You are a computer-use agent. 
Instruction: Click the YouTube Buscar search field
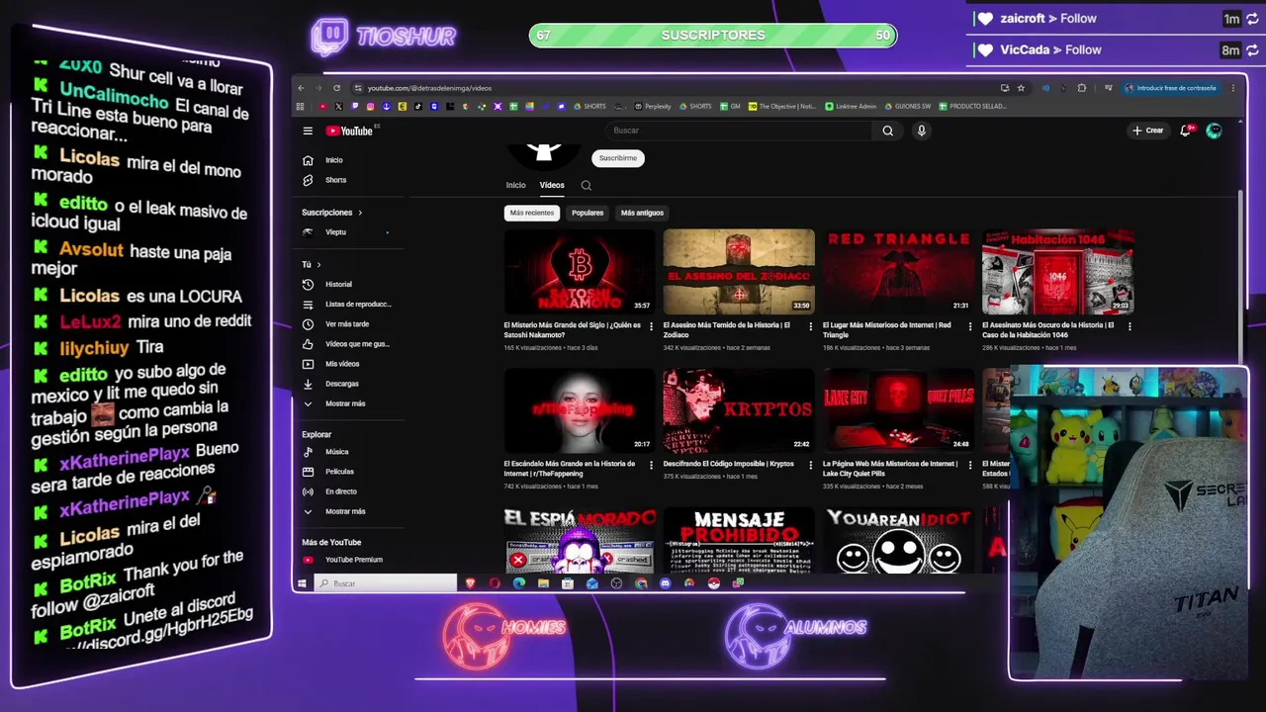739,131
